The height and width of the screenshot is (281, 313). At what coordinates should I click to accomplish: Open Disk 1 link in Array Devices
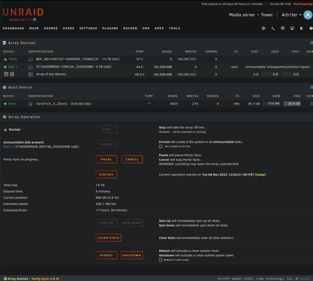(13, 67)
